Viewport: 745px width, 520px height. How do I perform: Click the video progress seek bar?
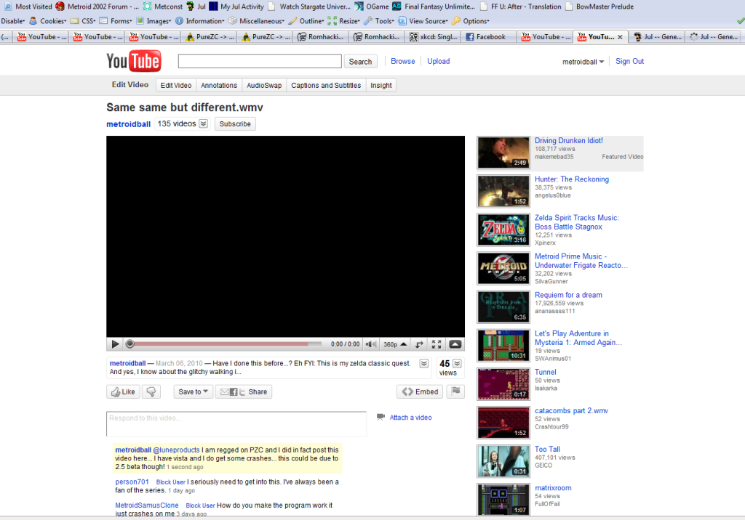coord(226,344)
